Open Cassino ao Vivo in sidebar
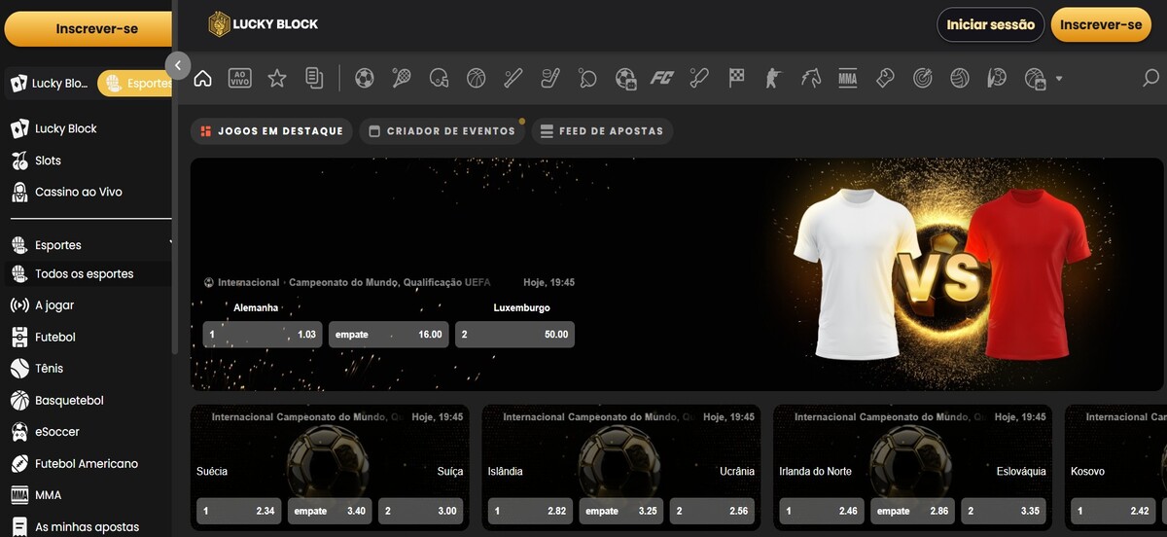1167x537 pixels. [78, 192]
